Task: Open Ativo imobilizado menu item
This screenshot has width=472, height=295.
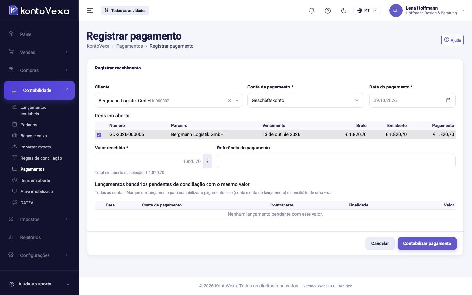Action: [37, 191]
